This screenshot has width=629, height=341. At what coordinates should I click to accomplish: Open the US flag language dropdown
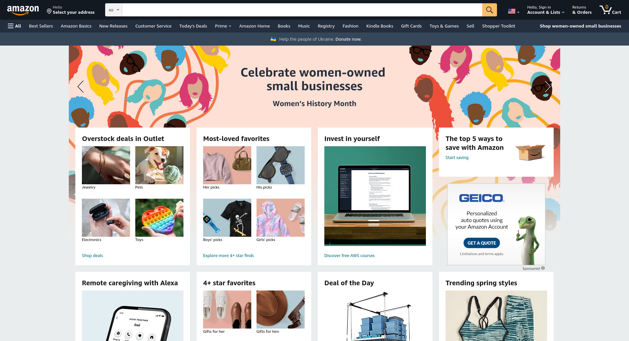[x=514, y=11]
